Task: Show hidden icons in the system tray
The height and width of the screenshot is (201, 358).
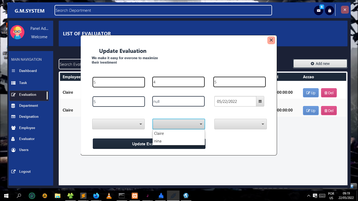Action: 308,196
